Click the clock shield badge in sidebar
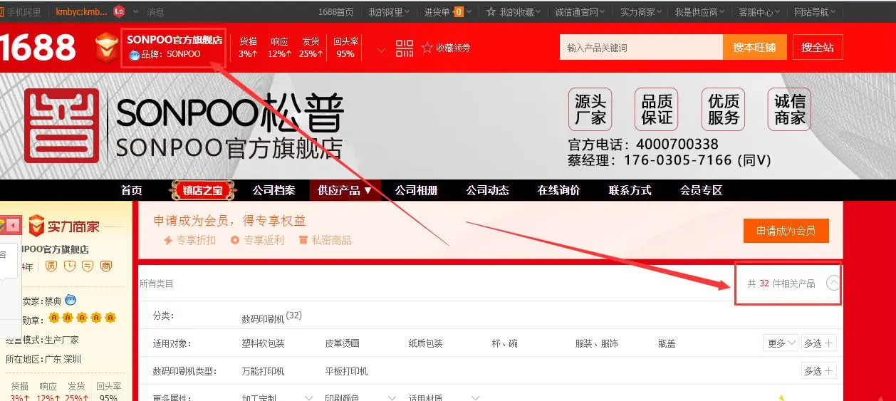This screenshot has height=401, width=896. 69,266
